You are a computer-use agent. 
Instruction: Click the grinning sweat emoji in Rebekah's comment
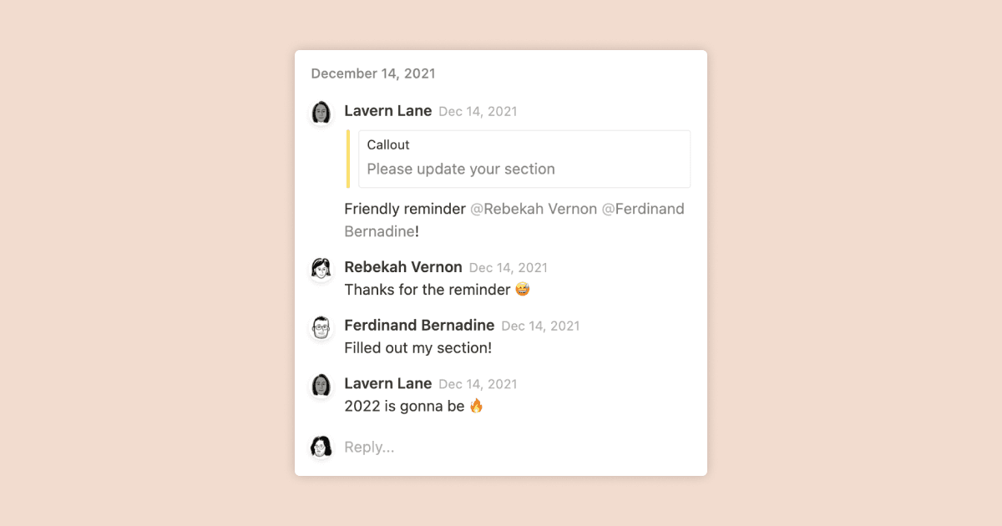pyautogui.click(x=524, y=289)
